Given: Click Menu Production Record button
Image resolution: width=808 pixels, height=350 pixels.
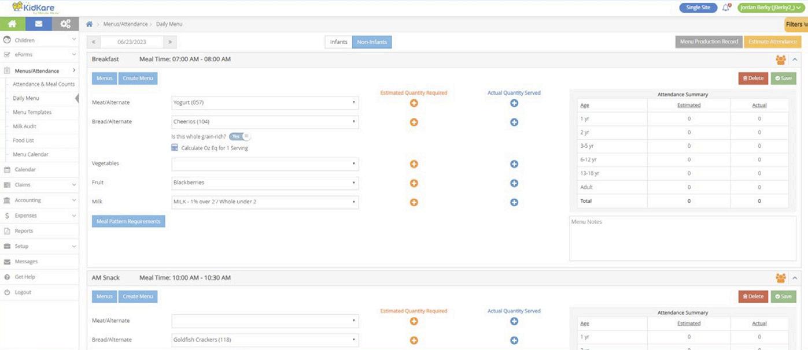Looking at the screenshot, I should (709, 42).
